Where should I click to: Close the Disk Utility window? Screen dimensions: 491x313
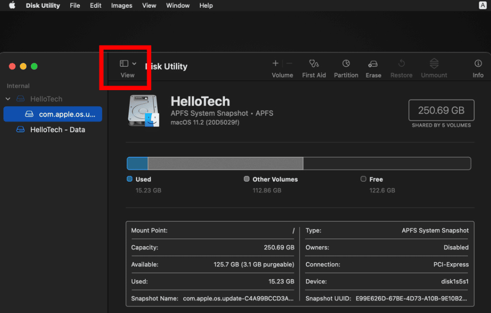tap(12, 67)
